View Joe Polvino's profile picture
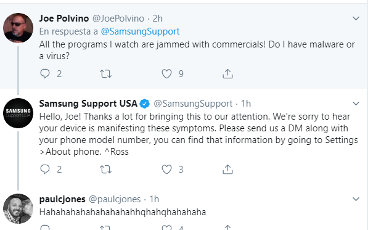 click(x=18, y=28)
